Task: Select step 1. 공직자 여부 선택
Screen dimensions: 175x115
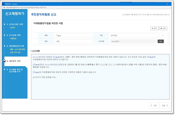Action: [15, 24]
